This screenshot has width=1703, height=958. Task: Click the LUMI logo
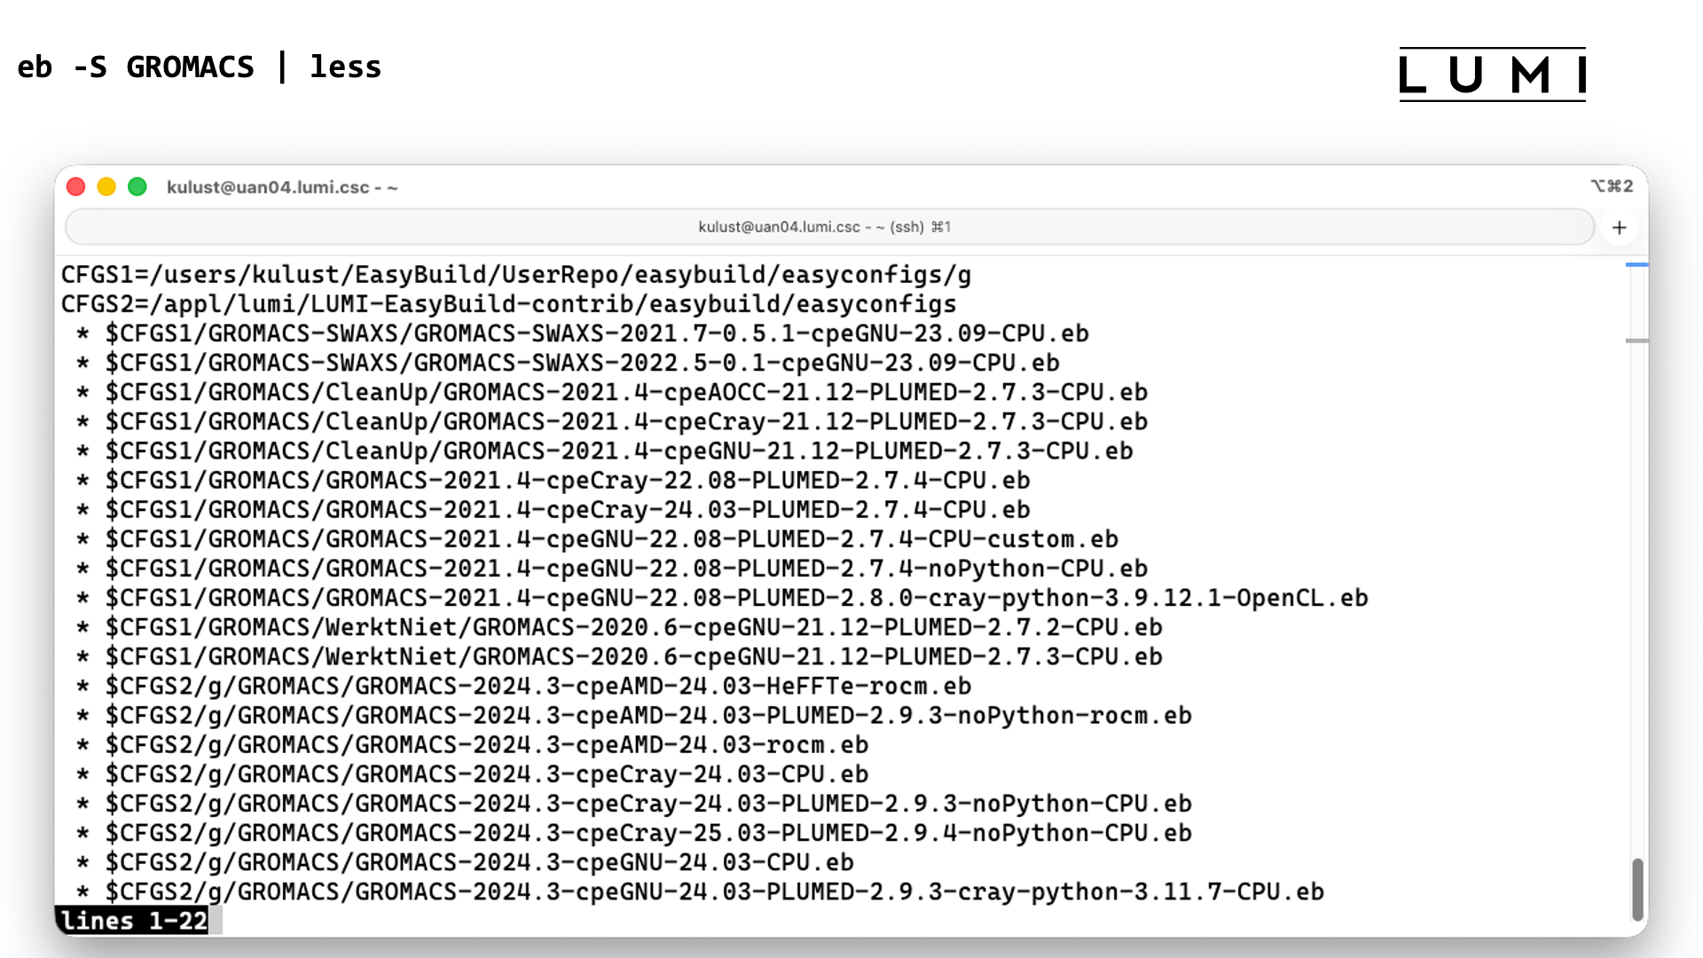(1492, 75)
